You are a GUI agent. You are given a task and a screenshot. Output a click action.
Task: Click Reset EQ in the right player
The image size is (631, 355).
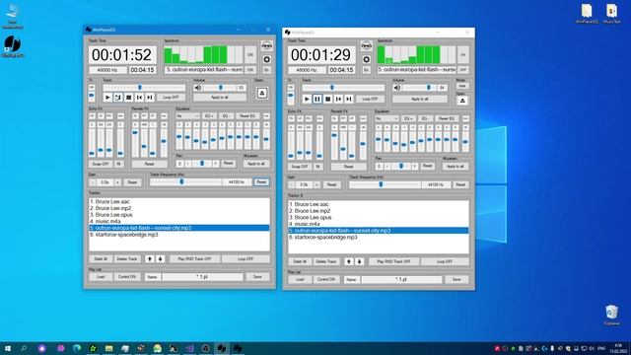pyautogui.click(x=447, y=118)
